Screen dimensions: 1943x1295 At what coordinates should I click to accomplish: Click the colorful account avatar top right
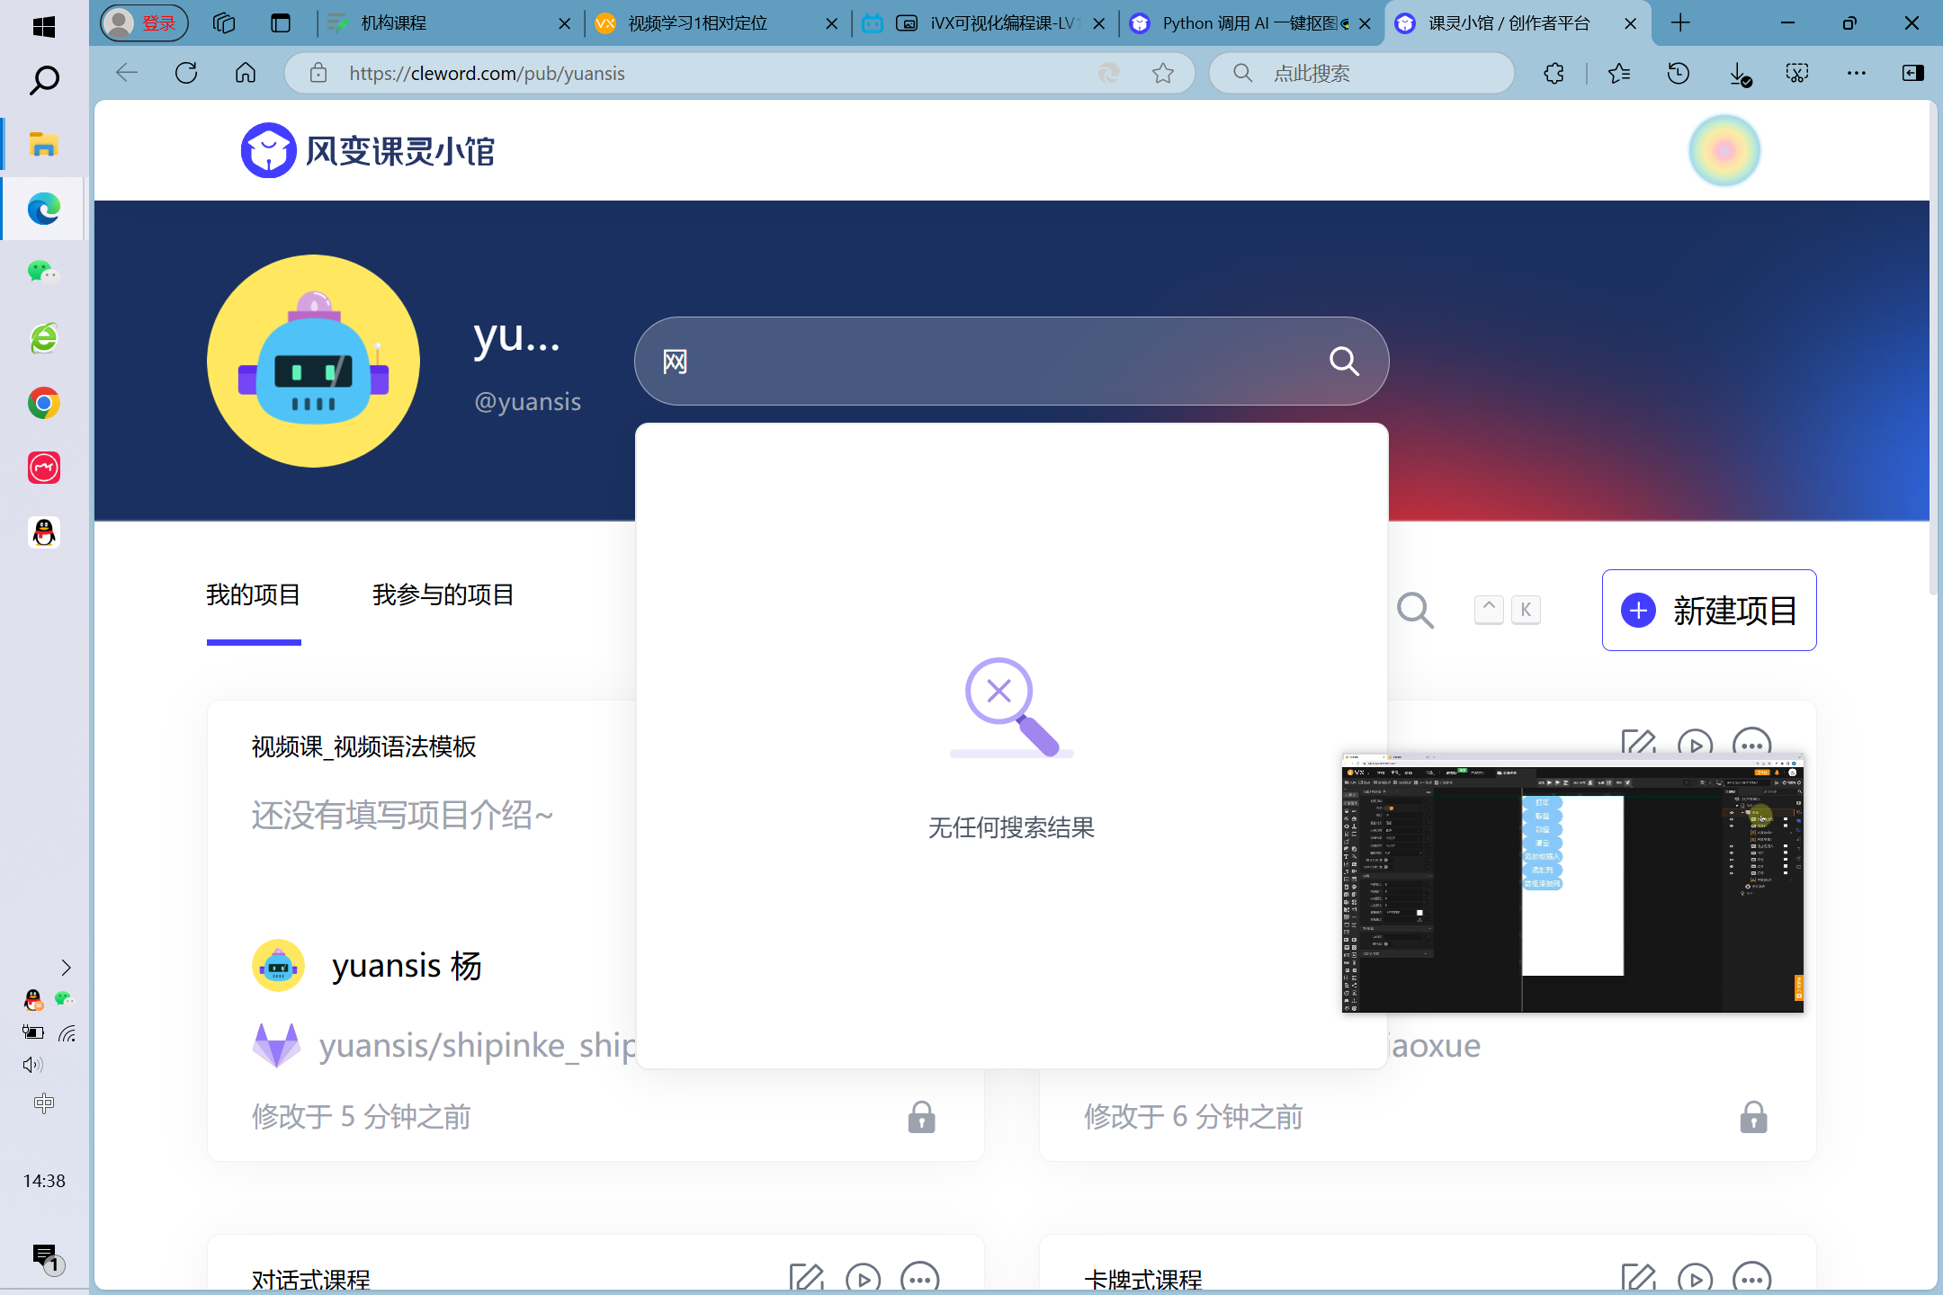coord(1724,150)
